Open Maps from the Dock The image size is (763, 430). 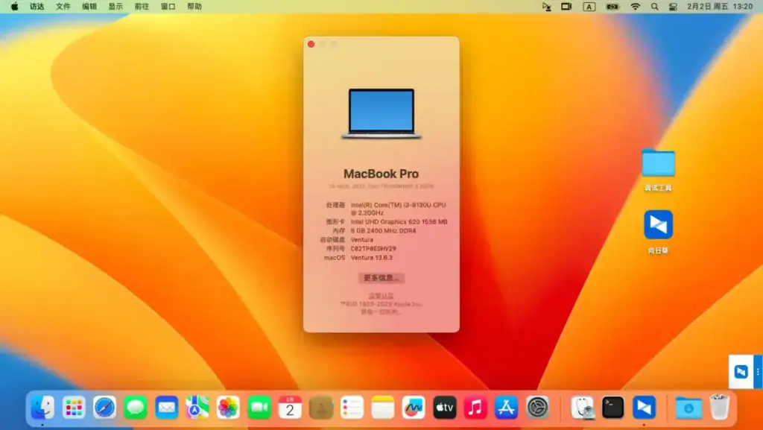pyautogui.click(x=197, y=408)
